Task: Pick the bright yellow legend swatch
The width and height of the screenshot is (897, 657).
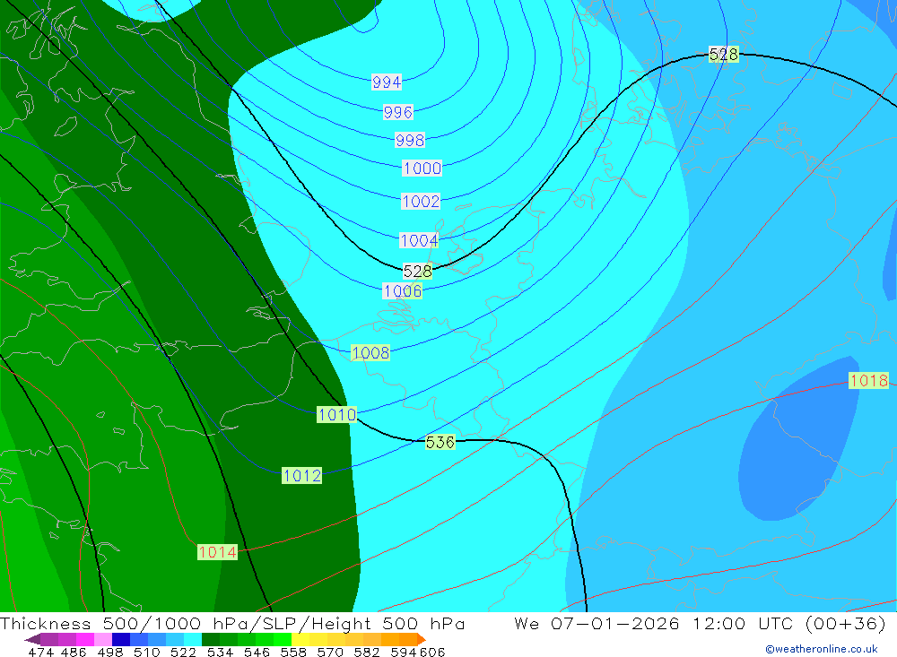Action: pyautogui.click(x=300, y=639)
